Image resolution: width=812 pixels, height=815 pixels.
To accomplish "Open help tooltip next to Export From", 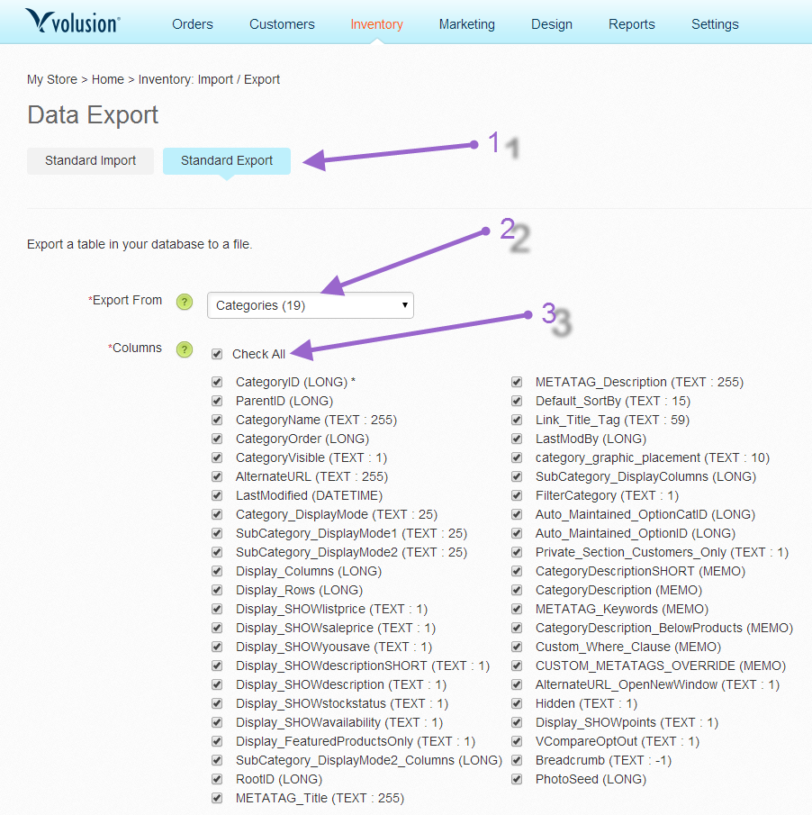I will point(185,302).
